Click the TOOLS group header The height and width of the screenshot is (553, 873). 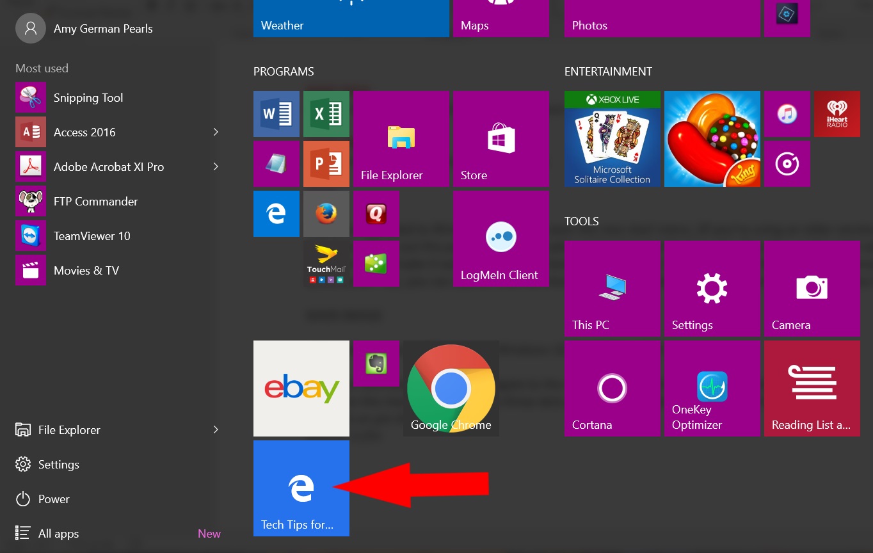582,221
